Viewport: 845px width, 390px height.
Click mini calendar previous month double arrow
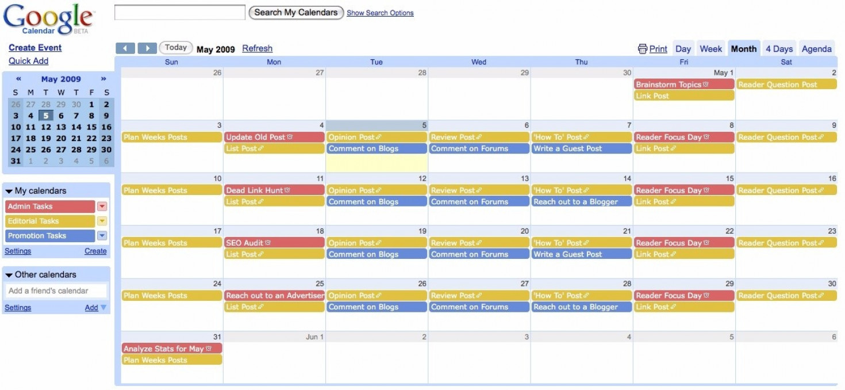[x=18, y=79]
